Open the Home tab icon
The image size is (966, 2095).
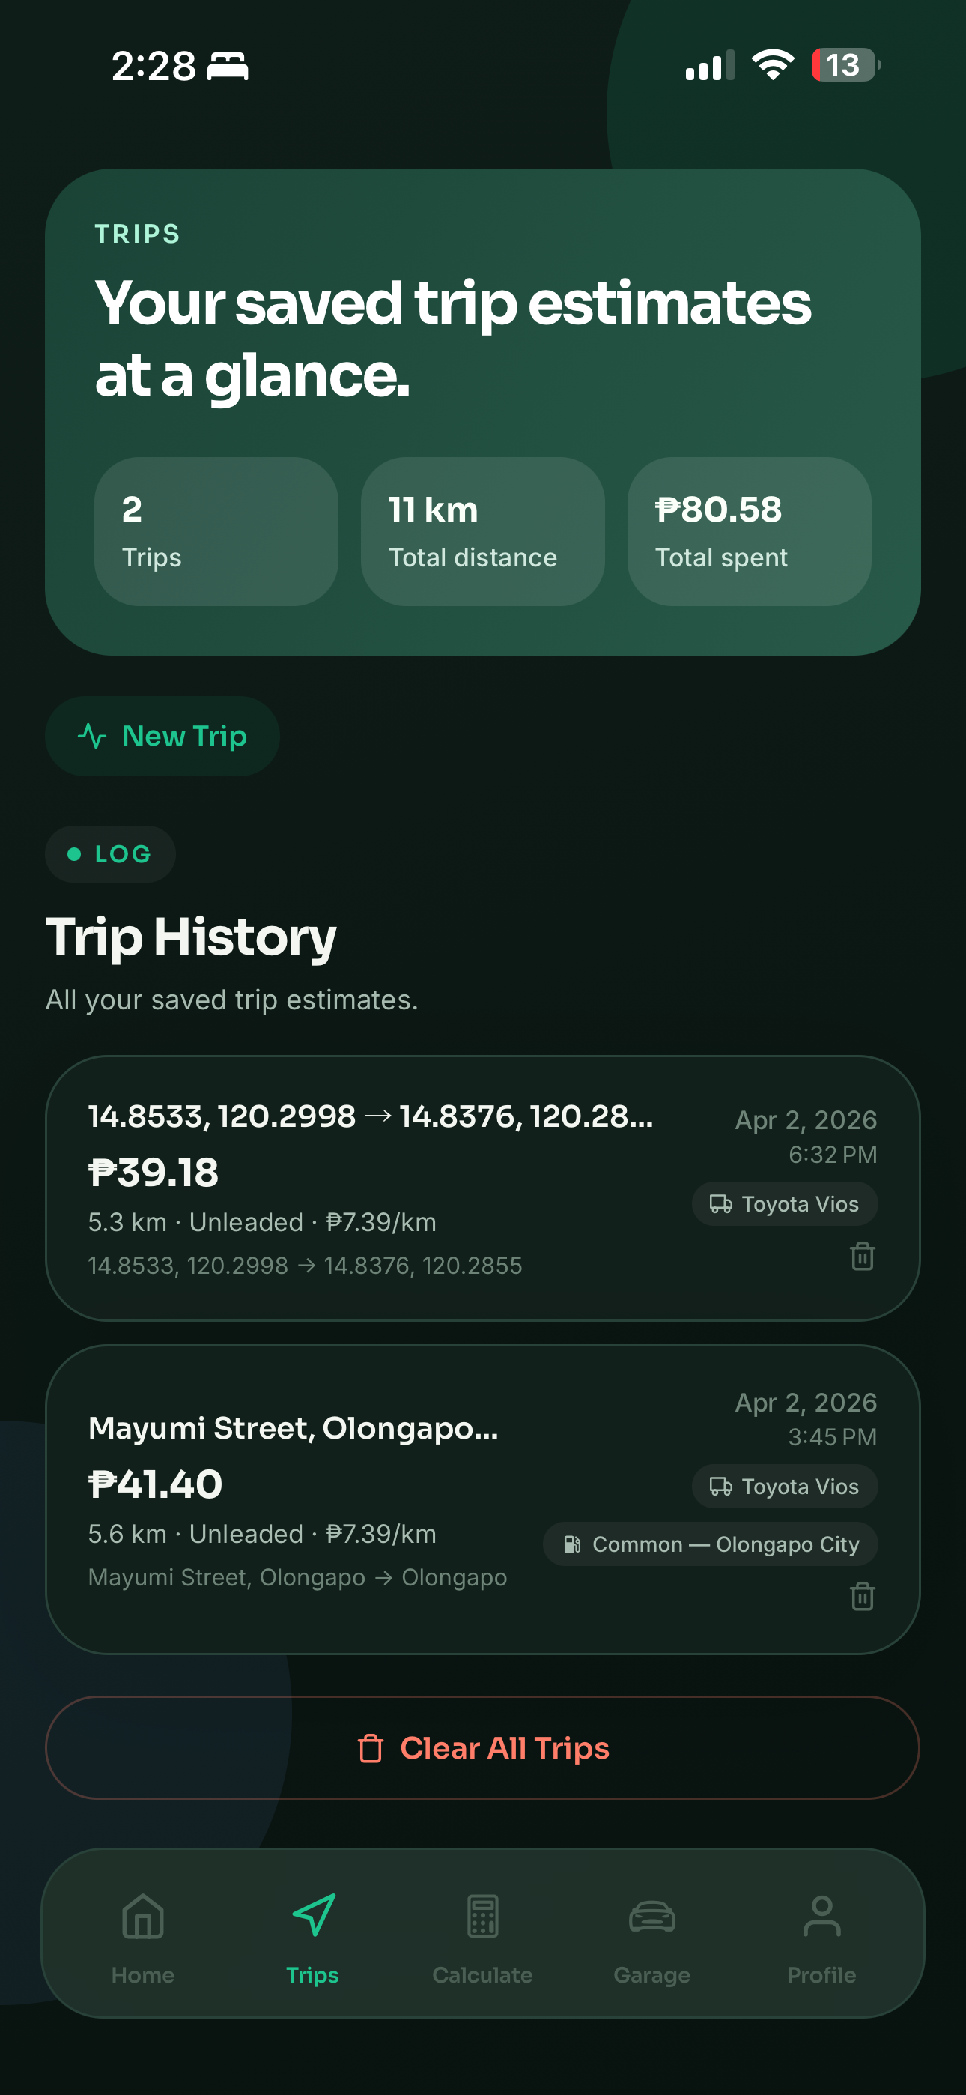tap(143, 1916)
